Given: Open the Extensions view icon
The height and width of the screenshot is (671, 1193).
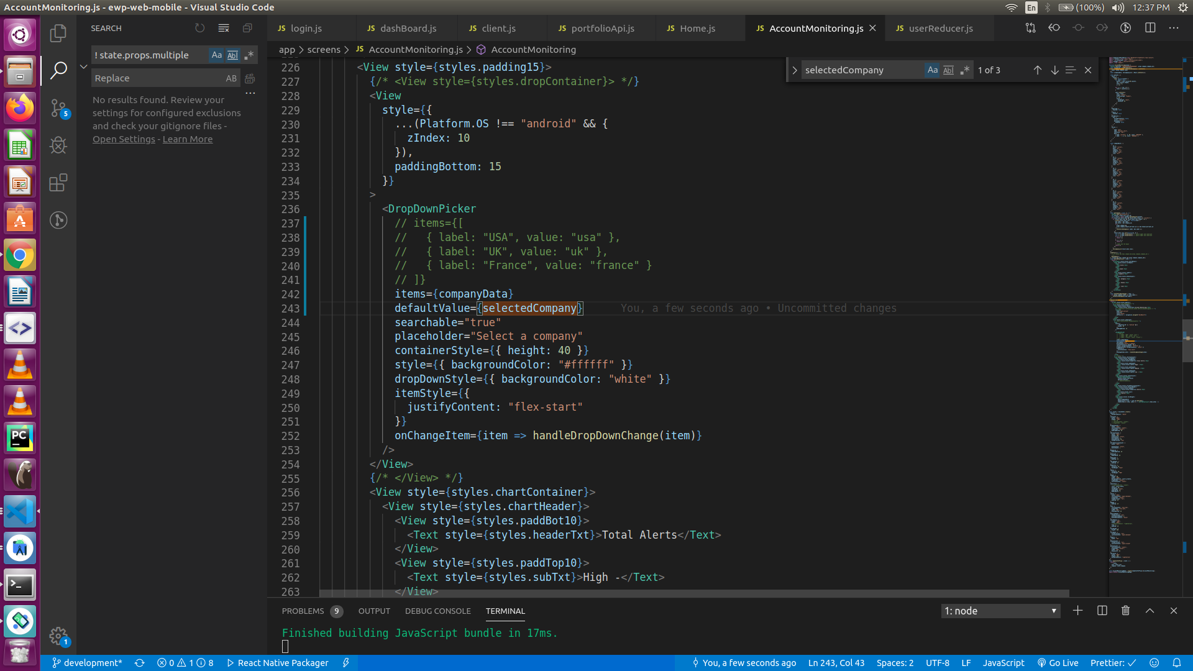Looking at the screenshot, I should click(x=58, y=183).
